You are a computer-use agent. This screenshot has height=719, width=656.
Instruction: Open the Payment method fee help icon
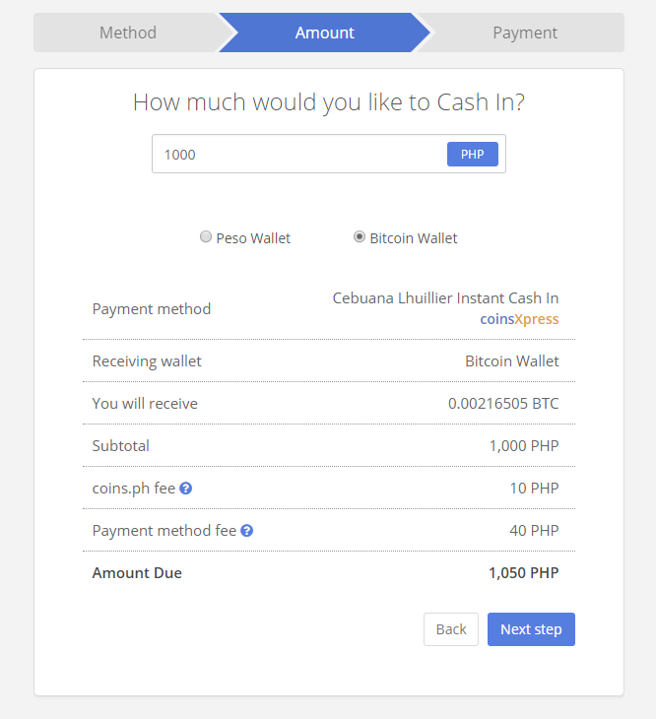(x=246, y=531)
